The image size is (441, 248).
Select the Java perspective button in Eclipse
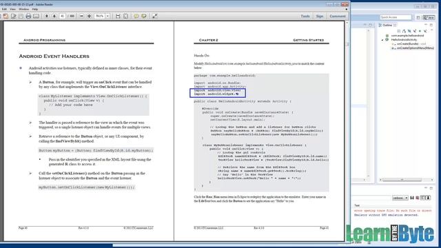[x=429, y=17]
